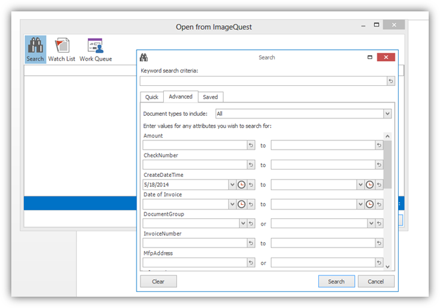Open time picker for CreateDateTime to field
Viewport: 440px width, 308px height.
[x=369, y=184]
